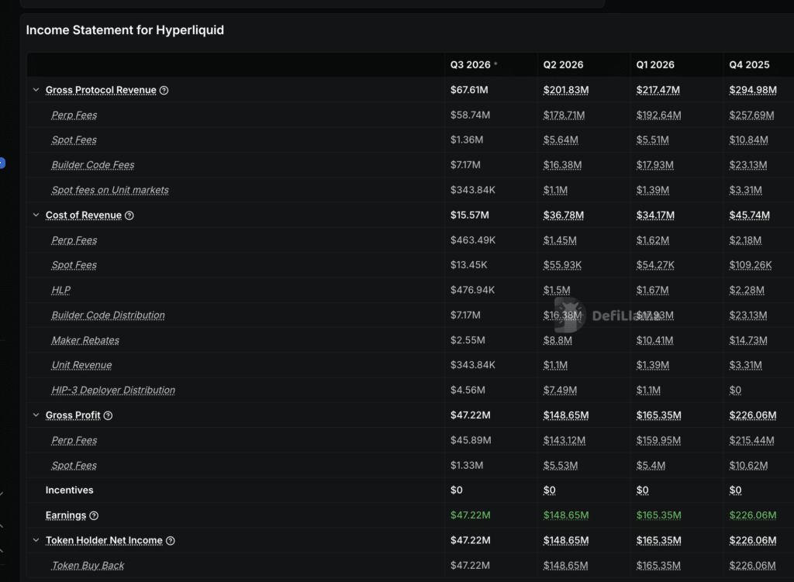794x582 pixels.
Task: Click the $201.83M gross revenue value
Action: click(x=566, y=90)
